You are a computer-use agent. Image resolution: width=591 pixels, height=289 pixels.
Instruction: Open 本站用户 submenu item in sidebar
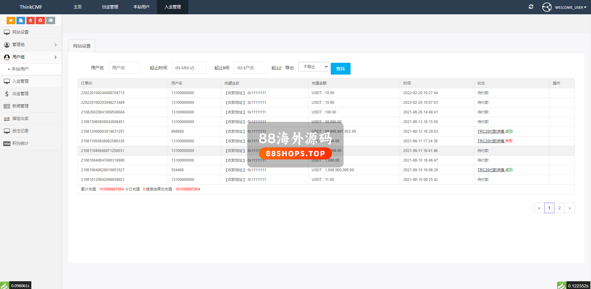20,69
